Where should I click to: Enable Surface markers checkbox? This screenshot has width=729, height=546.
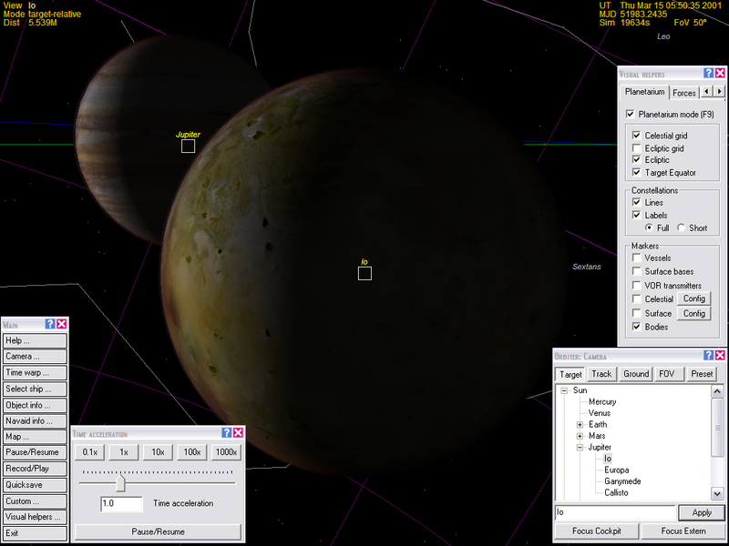pyautogui.click(x=637, y=313)
